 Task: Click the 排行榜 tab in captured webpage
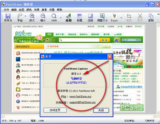pyautogui.click(x=106, y=34)
